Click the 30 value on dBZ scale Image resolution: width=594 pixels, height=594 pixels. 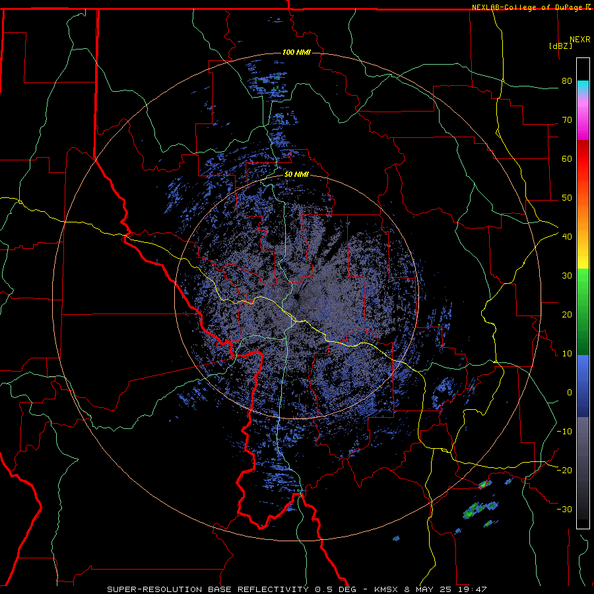coord(567,276)
